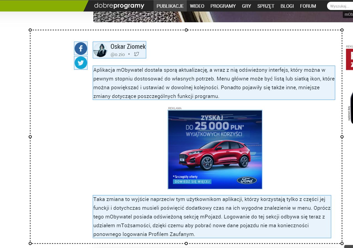Share the article on Twitter

[81, 63]
